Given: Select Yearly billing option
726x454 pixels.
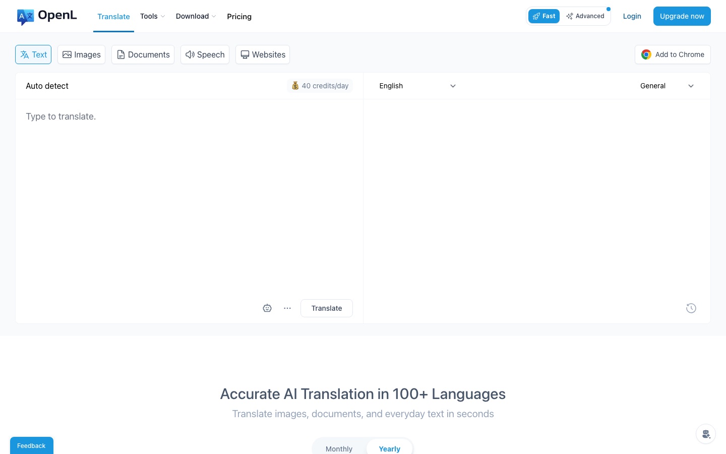Looking at the screenshot, I should [x=389, y=448].
